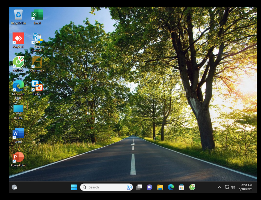Viewport: 261px width, 200px height.
Task: Open the Windows Start menu
Action: click(74, 187)
